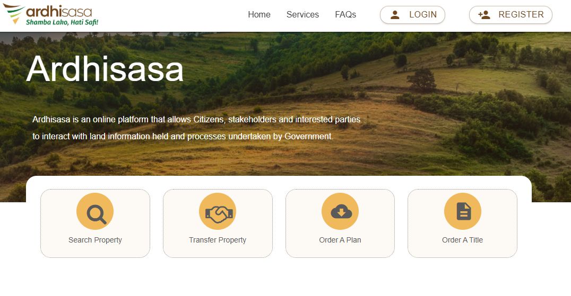This screenshot has height=296, width=571.
Task: Go to the FAQs page
Action: 345,14
